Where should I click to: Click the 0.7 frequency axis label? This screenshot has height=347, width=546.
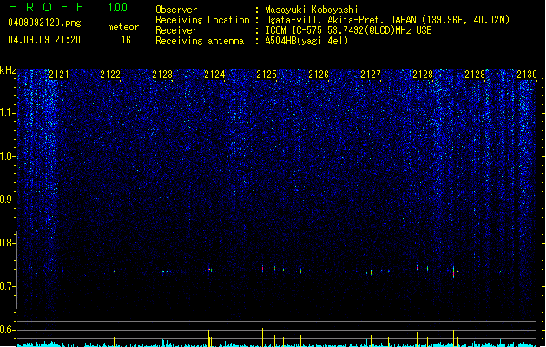(7, 286)
